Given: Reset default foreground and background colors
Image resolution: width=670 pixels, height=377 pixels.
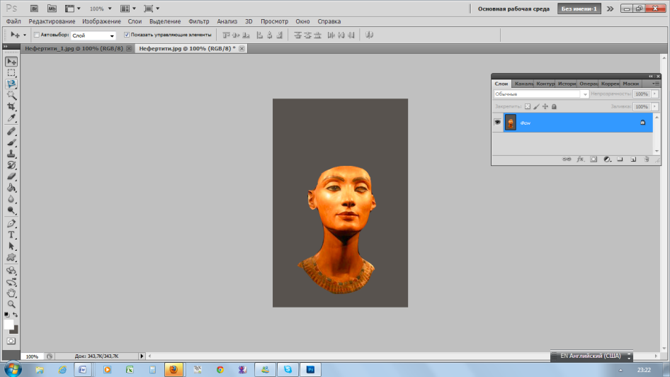Looking at the screenshot, I should point(6,315).
